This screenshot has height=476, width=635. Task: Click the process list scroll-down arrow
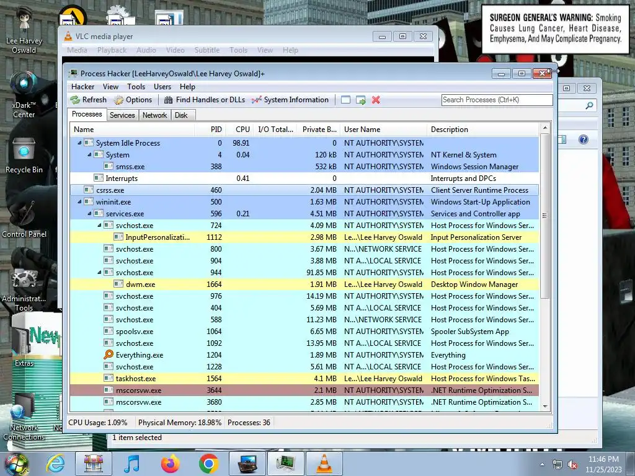click(x=544, y=406)
